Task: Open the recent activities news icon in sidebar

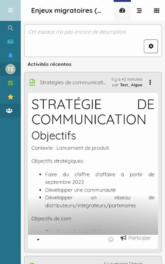Action: pos(11,42)
